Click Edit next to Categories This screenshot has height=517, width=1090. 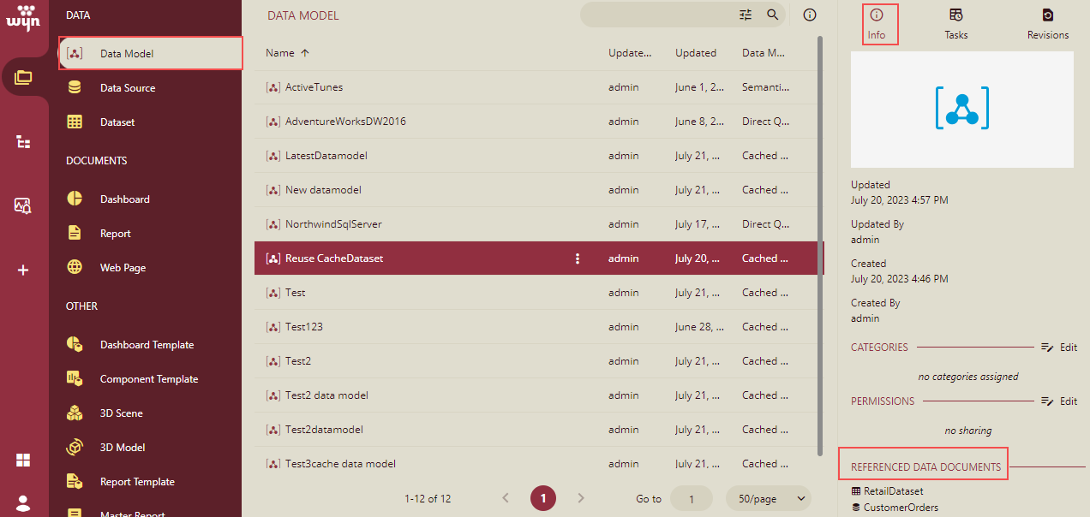(1060, 348)
